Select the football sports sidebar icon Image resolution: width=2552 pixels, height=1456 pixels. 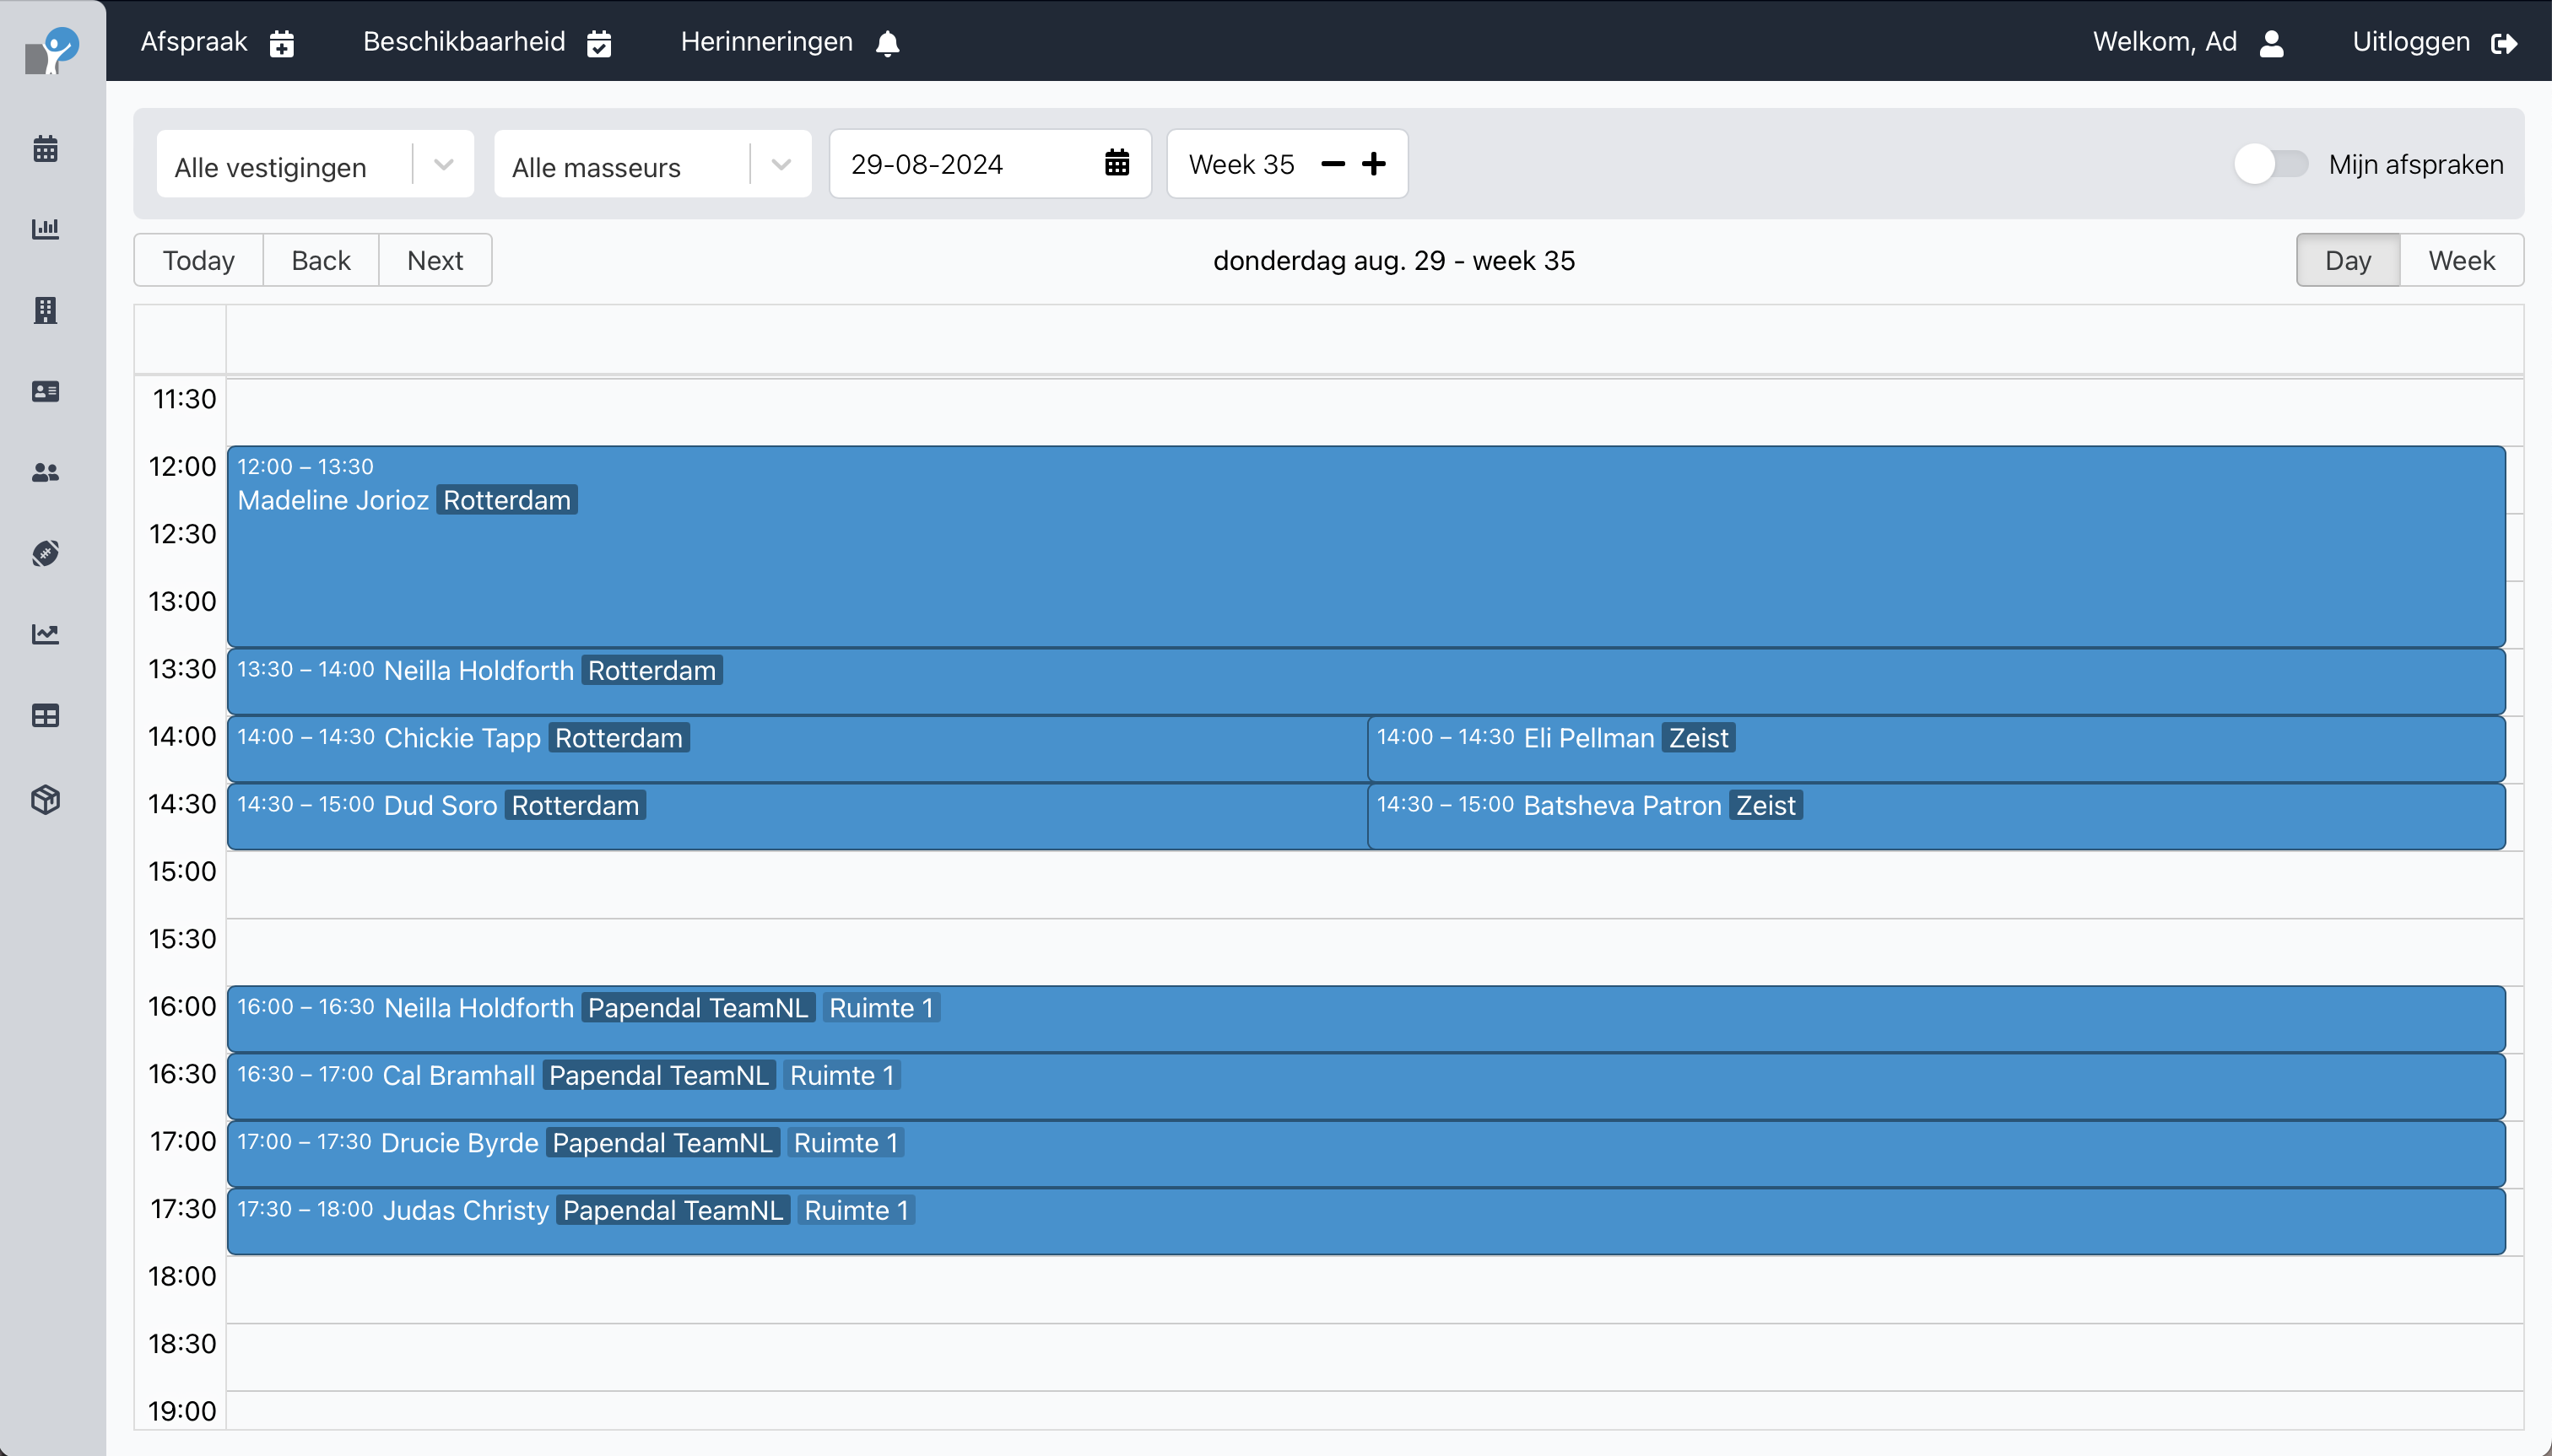point(46,553)
